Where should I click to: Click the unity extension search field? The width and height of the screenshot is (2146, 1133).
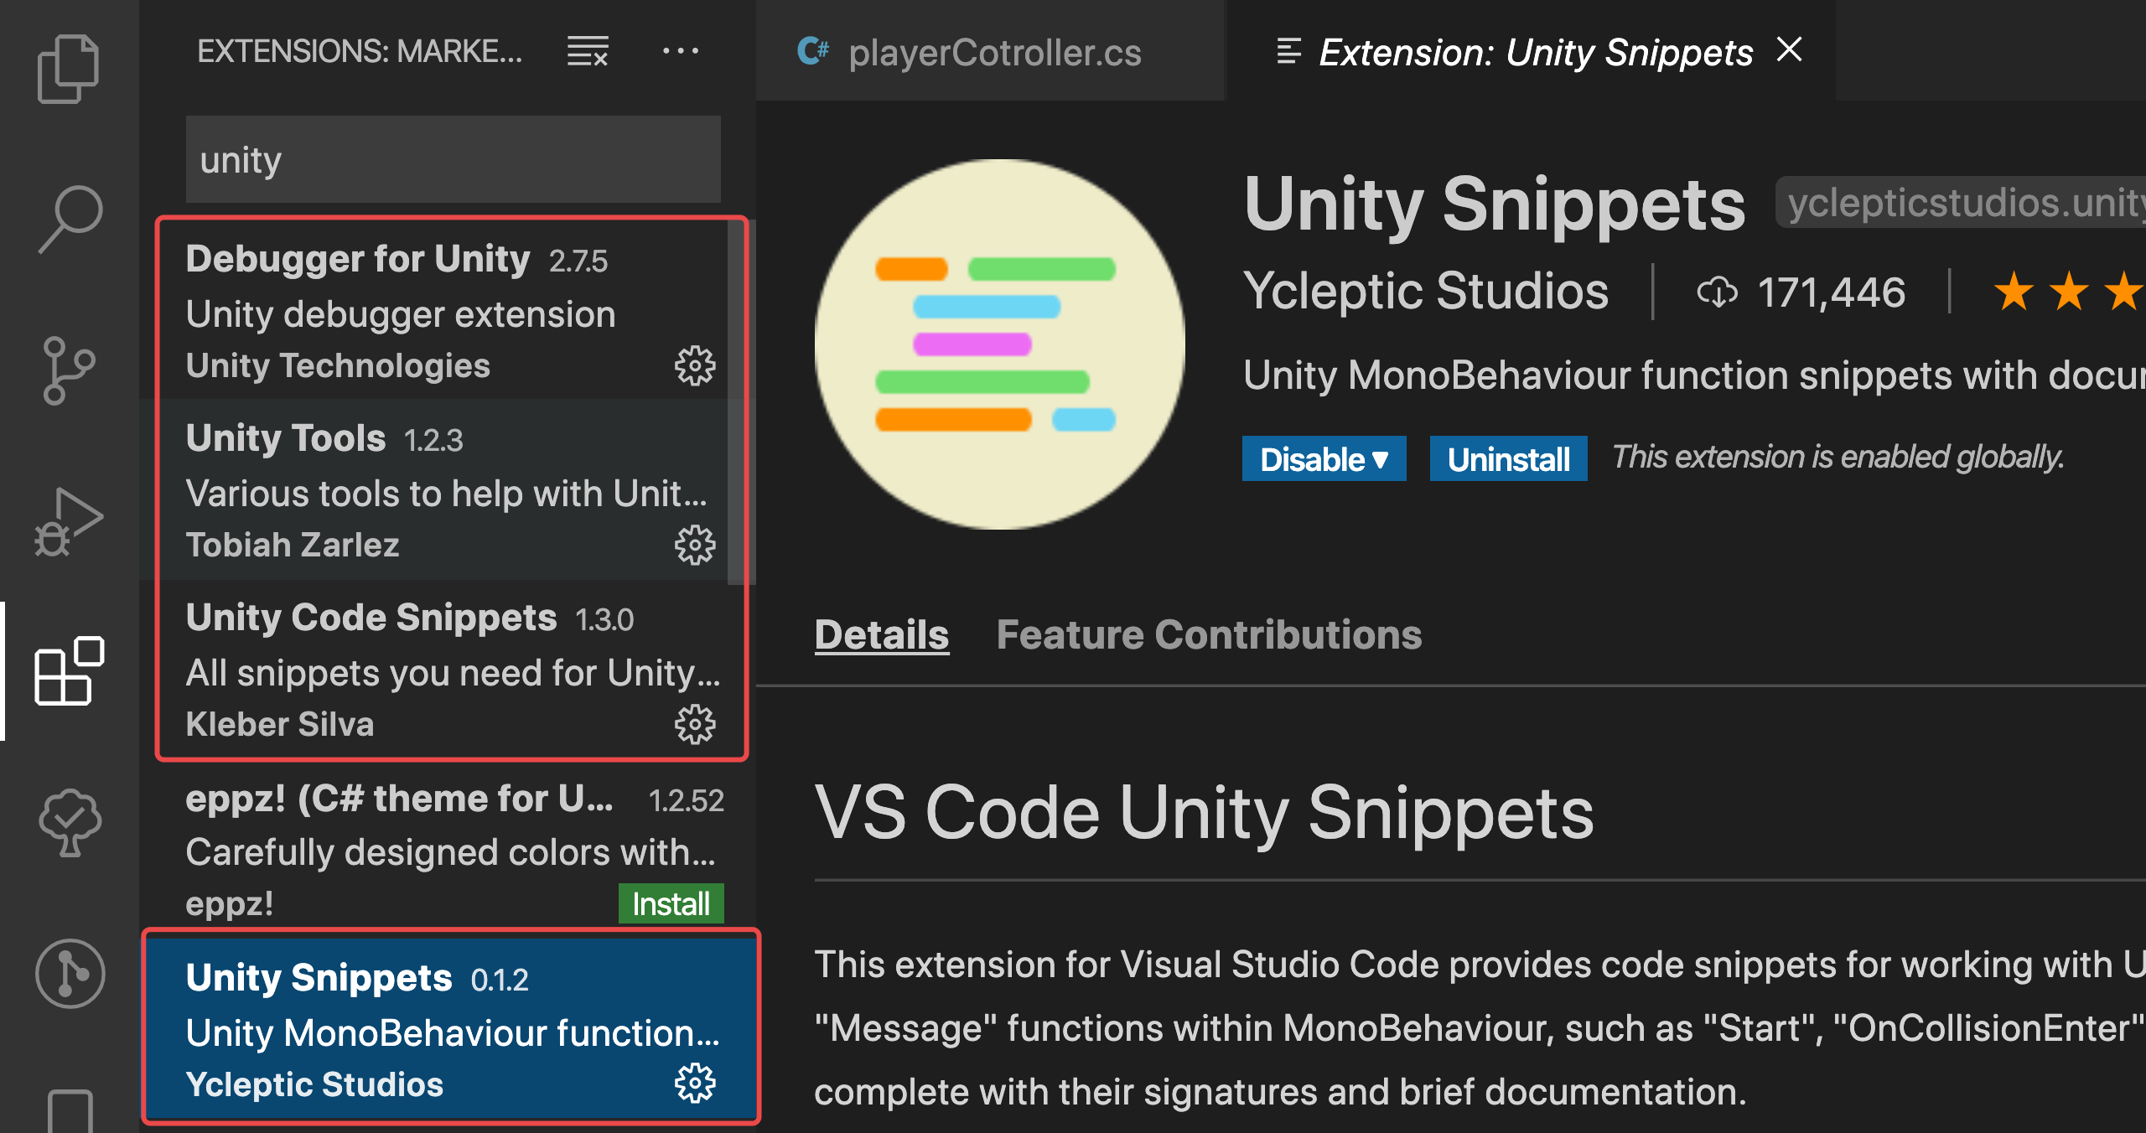pos(453,159)
